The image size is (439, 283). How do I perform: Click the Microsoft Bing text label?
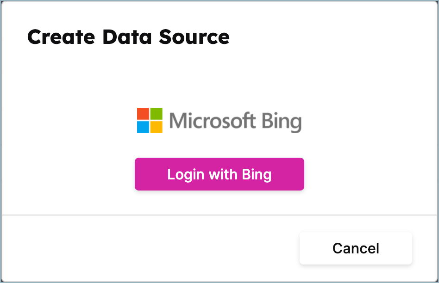[235, 120]
